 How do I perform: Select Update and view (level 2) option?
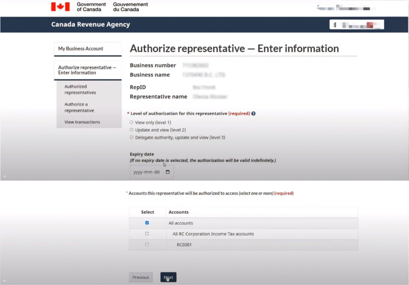tap(131, 130)
